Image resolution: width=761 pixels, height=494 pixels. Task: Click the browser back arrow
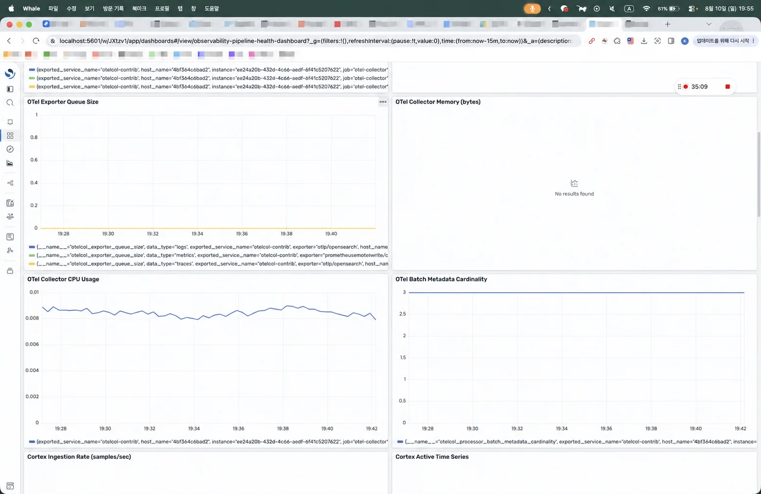coord(9,41)
